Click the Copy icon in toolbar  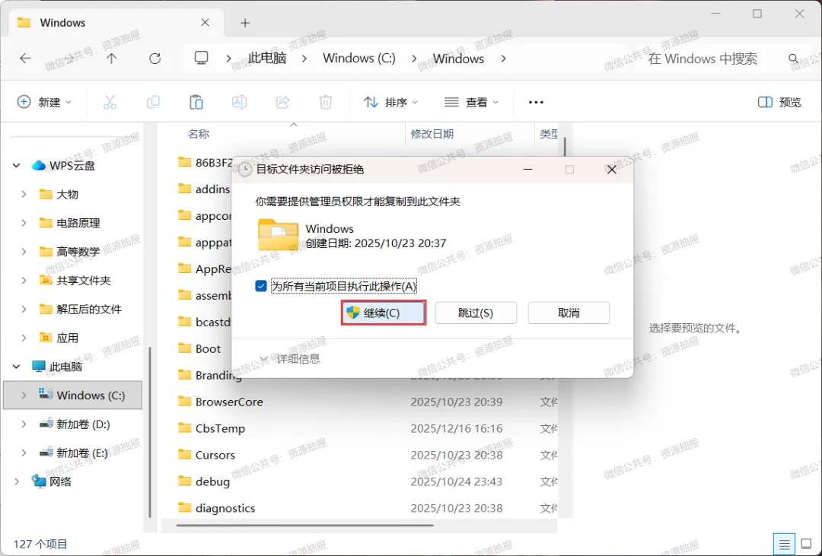pyautogui.click(x=153, y=102)
